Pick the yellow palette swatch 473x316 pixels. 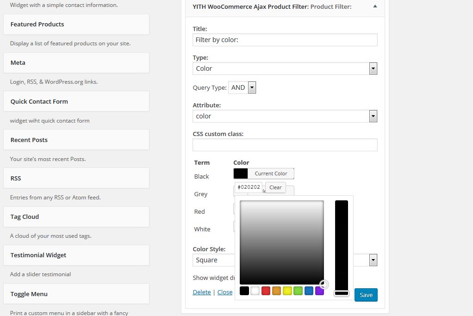[x=287, y=291]
